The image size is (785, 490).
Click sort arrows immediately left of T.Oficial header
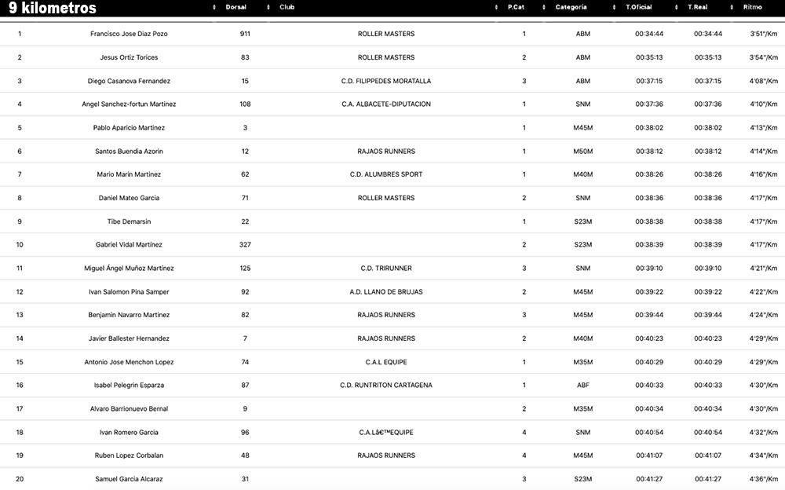tap(615, 8)
